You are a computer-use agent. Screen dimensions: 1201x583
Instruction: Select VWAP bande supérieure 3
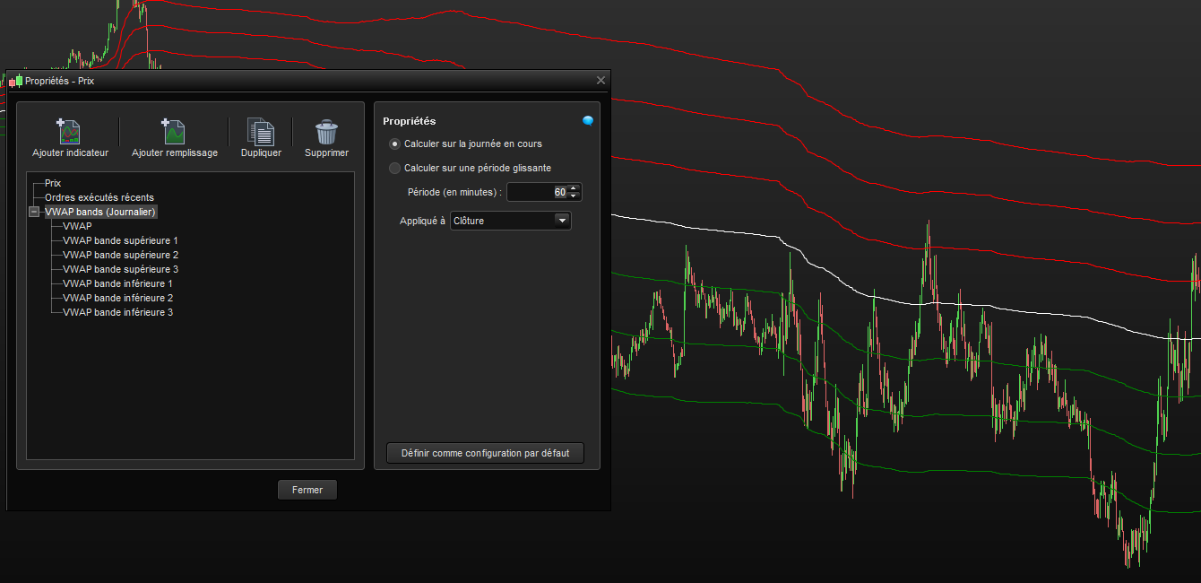coord(121,269)
